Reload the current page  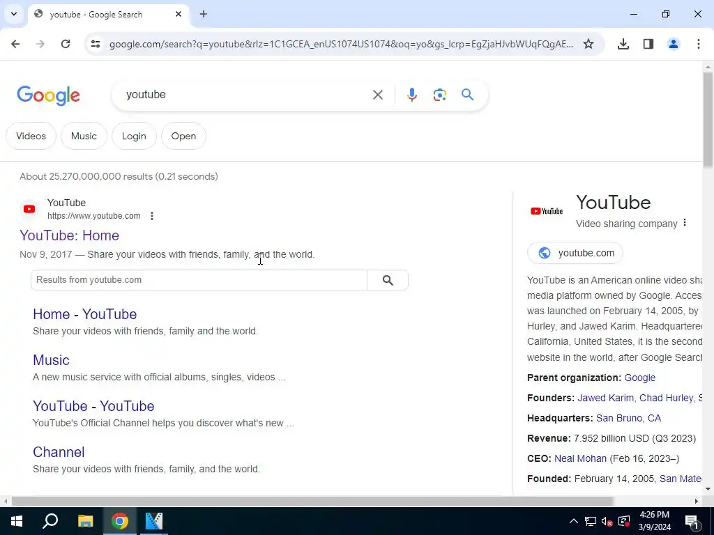point(66,44)
